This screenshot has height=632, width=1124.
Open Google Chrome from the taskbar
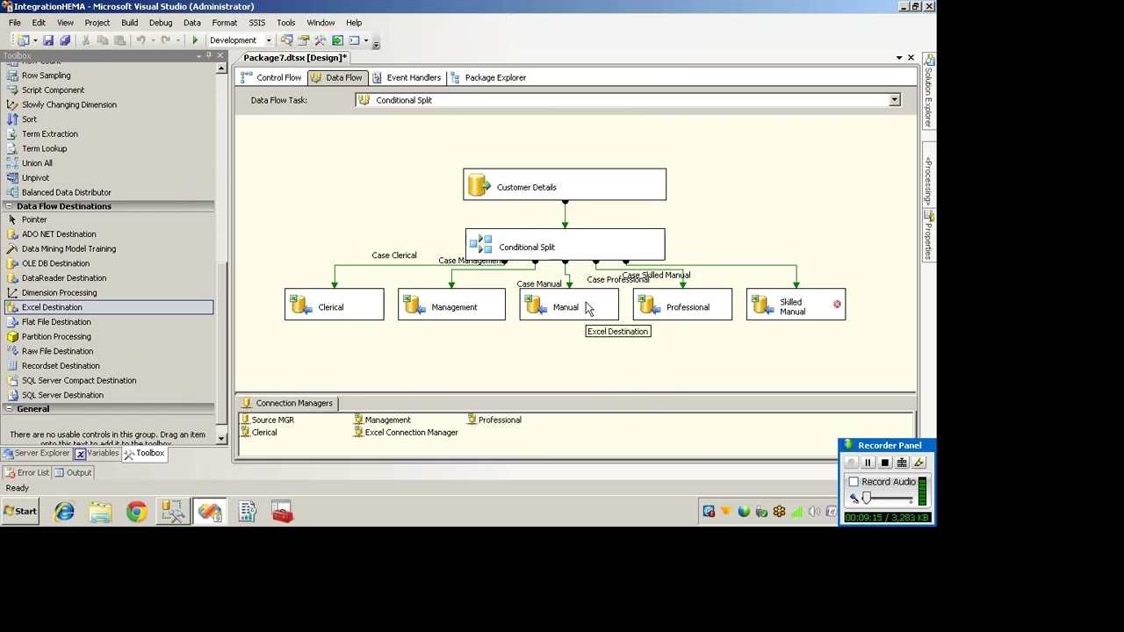136,512
